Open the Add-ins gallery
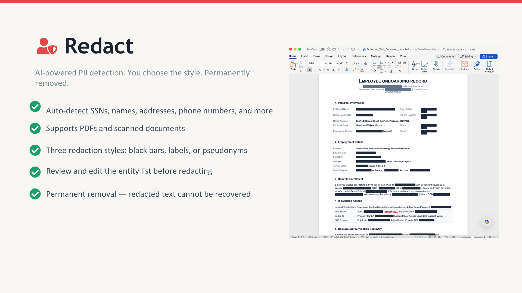 coord(464,64)
